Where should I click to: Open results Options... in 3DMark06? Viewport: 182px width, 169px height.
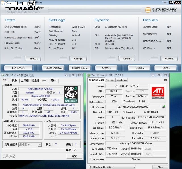(x=169, y=58)
